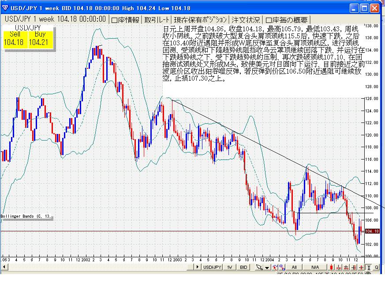Select the pointer selection tool

point(259,267)
